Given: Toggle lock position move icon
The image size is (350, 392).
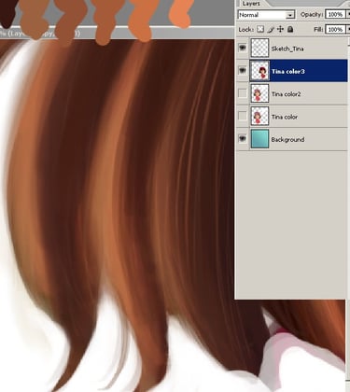Looking at the screenshot, I should (x=280, y=29).
